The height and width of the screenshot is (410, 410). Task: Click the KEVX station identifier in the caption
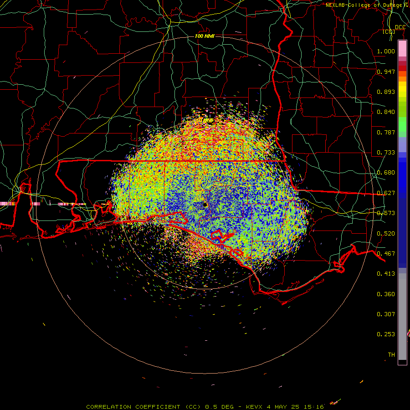coord(254,407)
